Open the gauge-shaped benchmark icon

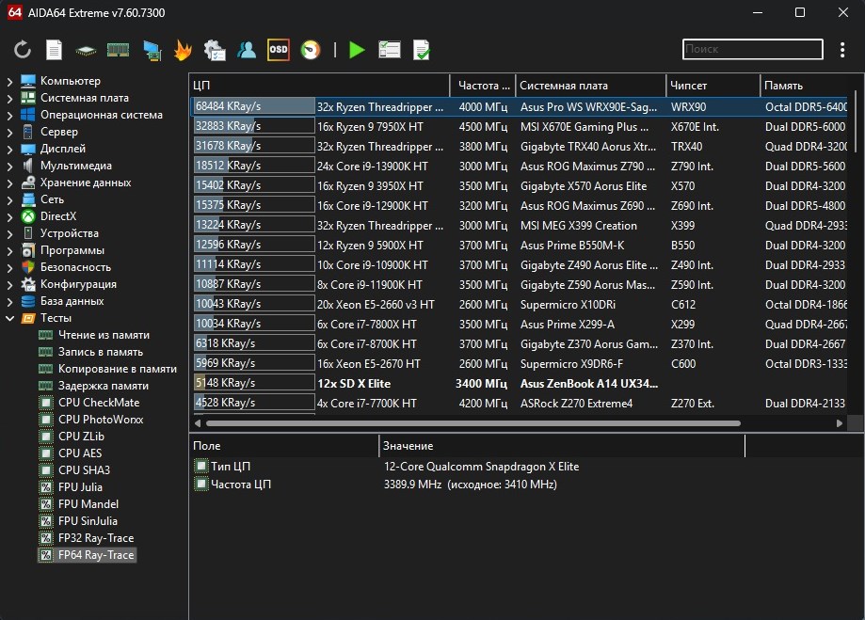tap(310, 50)
